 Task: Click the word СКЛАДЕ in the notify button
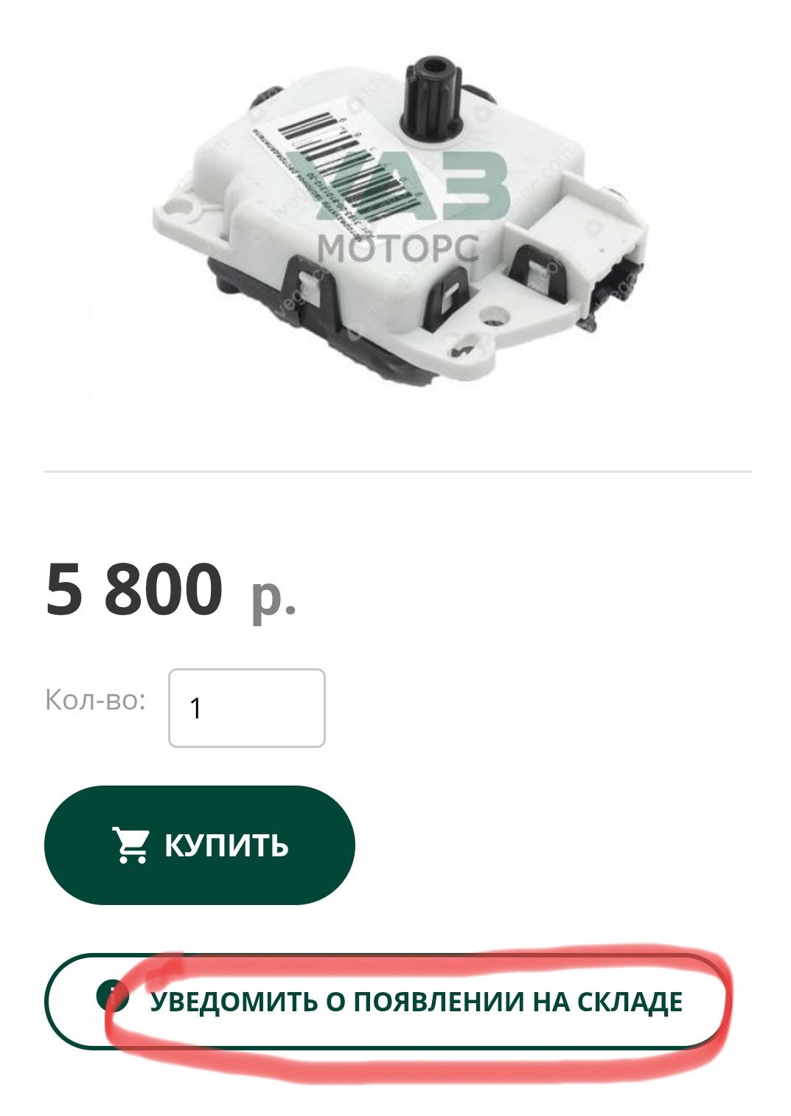630,1002
